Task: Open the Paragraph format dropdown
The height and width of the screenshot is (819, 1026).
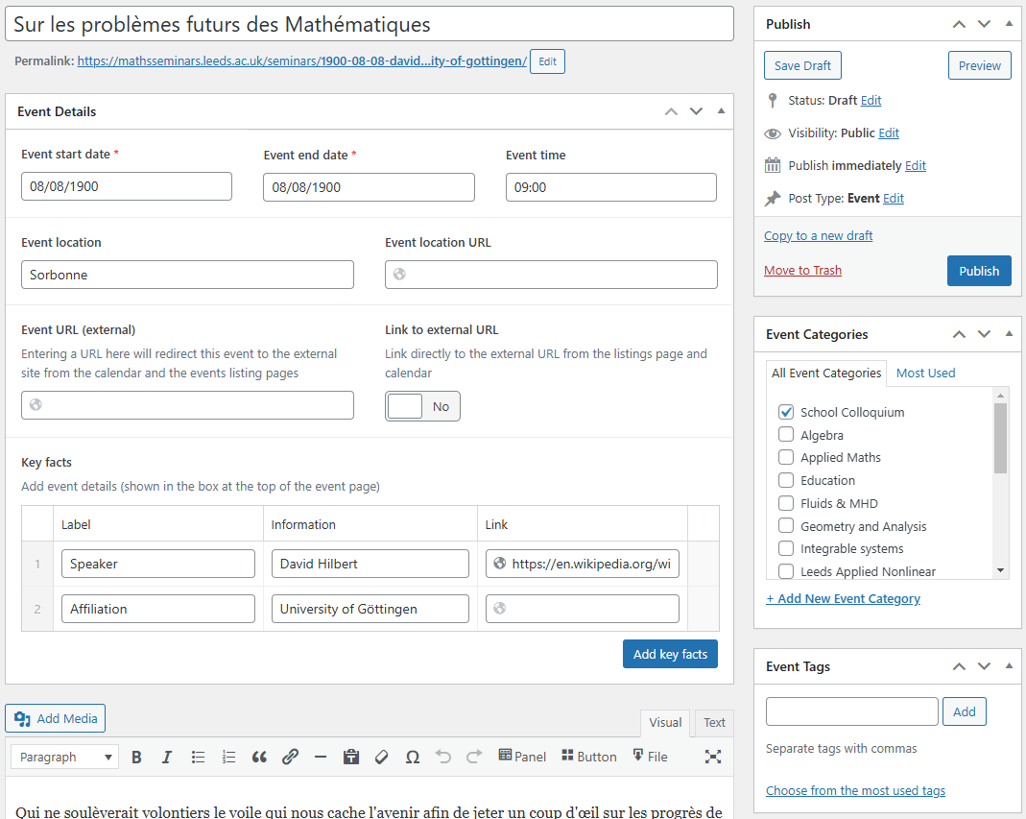Action: (64, 757)
